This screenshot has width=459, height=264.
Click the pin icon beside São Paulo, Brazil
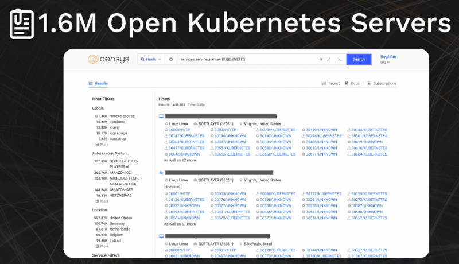click(x=241, y=244)
